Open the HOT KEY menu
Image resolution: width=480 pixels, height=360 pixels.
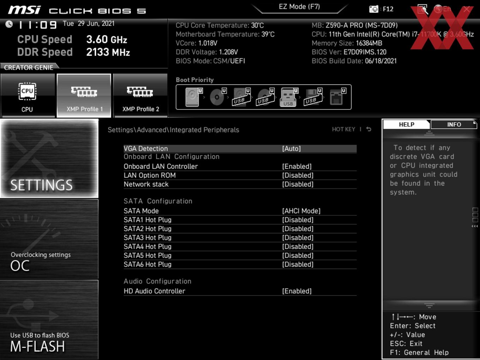(343, 129)
